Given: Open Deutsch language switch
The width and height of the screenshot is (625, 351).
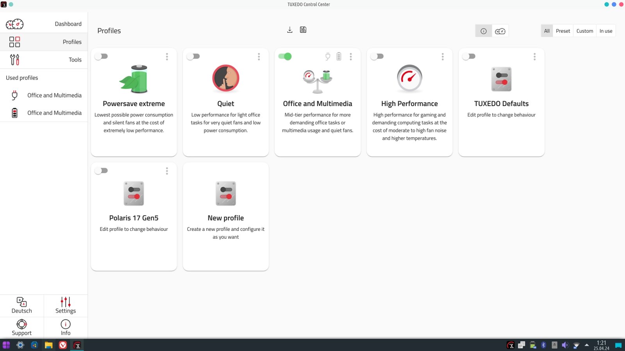Looking at the screenshot, I should (x=22, y=306).
